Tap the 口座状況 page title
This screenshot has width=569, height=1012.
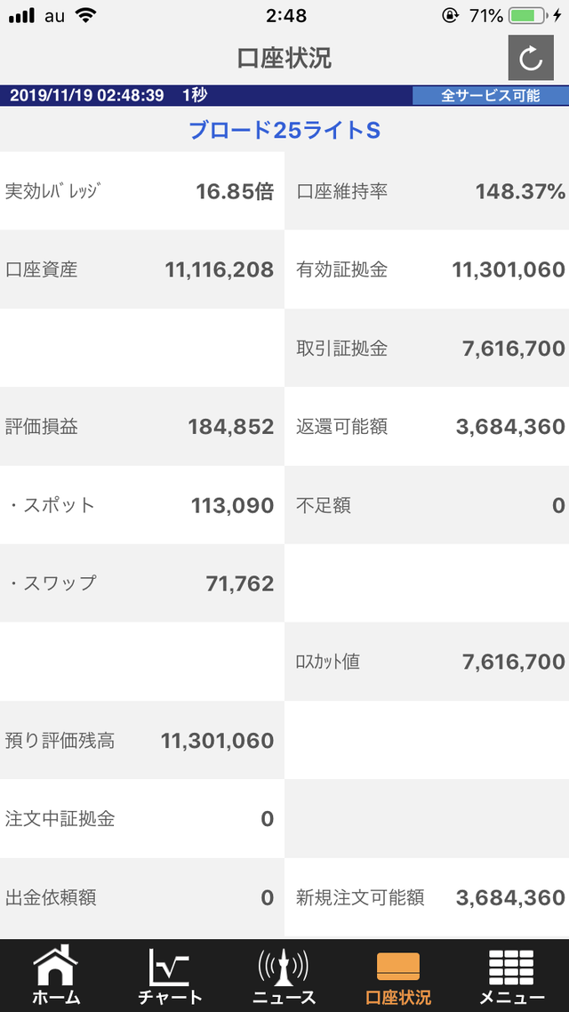pos(284,59)
